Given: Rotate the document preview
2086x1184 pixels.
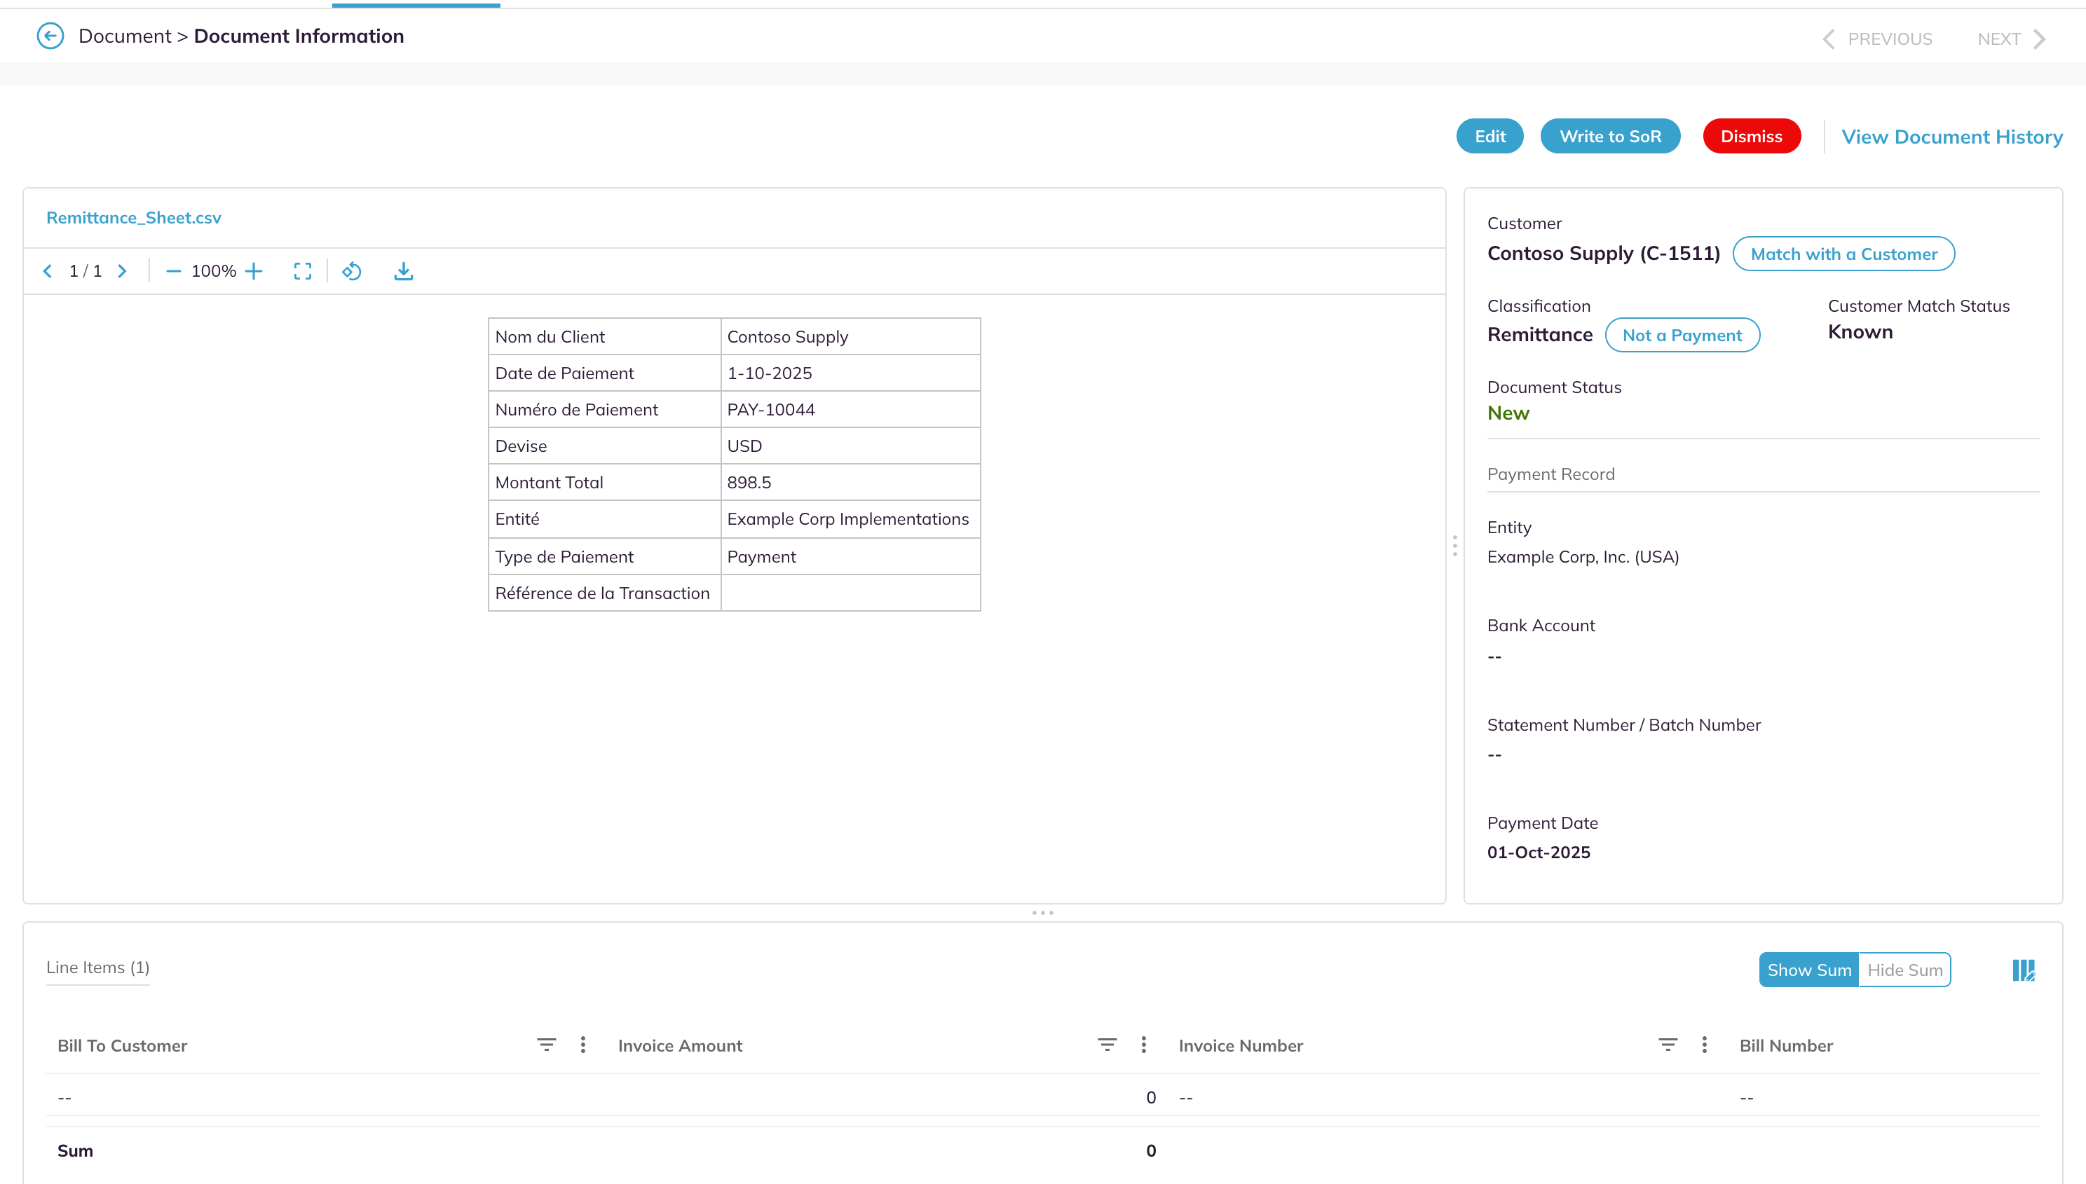Looking at the screenshot, I should 351,271.
